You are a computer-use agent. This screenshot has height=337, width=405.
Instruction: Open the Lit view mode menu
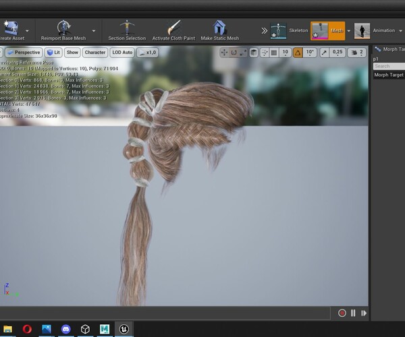53,53
